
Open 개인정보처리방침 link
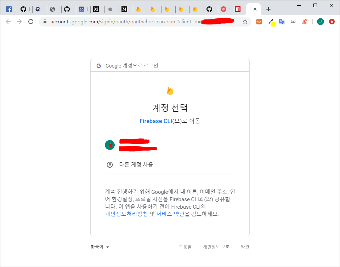click(126, 214)
